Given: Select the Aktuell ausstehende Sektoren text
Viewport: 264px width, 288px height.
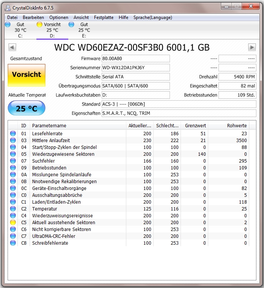Looking at the screenshot, I should pos(64,222).
